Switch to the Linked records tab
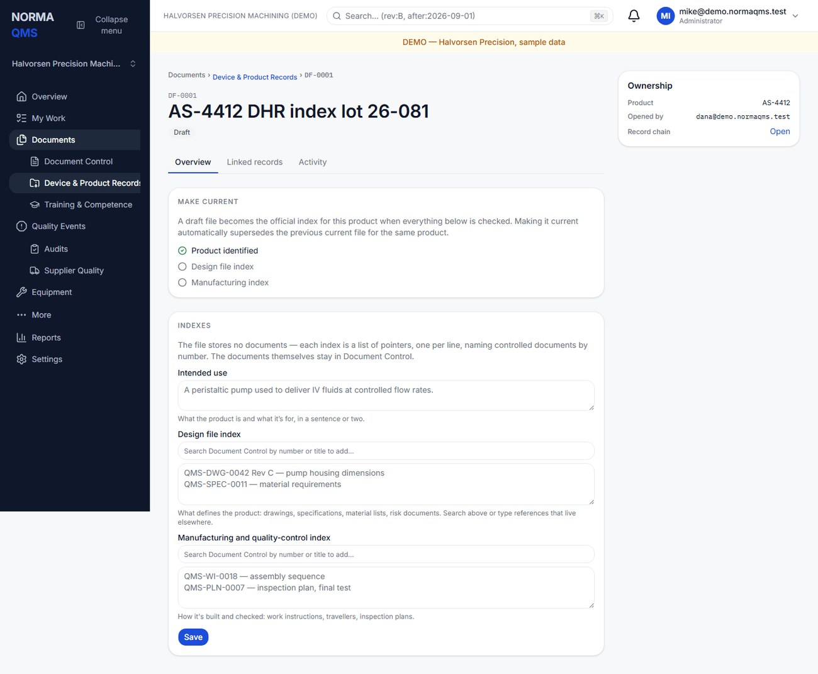The height and width of the screenshot is (674, 818). tap(255, 162)
